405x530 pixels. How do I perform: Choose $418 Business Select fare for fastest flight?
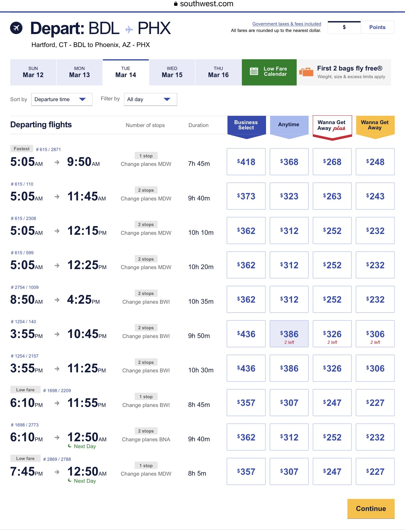(246, 162)
